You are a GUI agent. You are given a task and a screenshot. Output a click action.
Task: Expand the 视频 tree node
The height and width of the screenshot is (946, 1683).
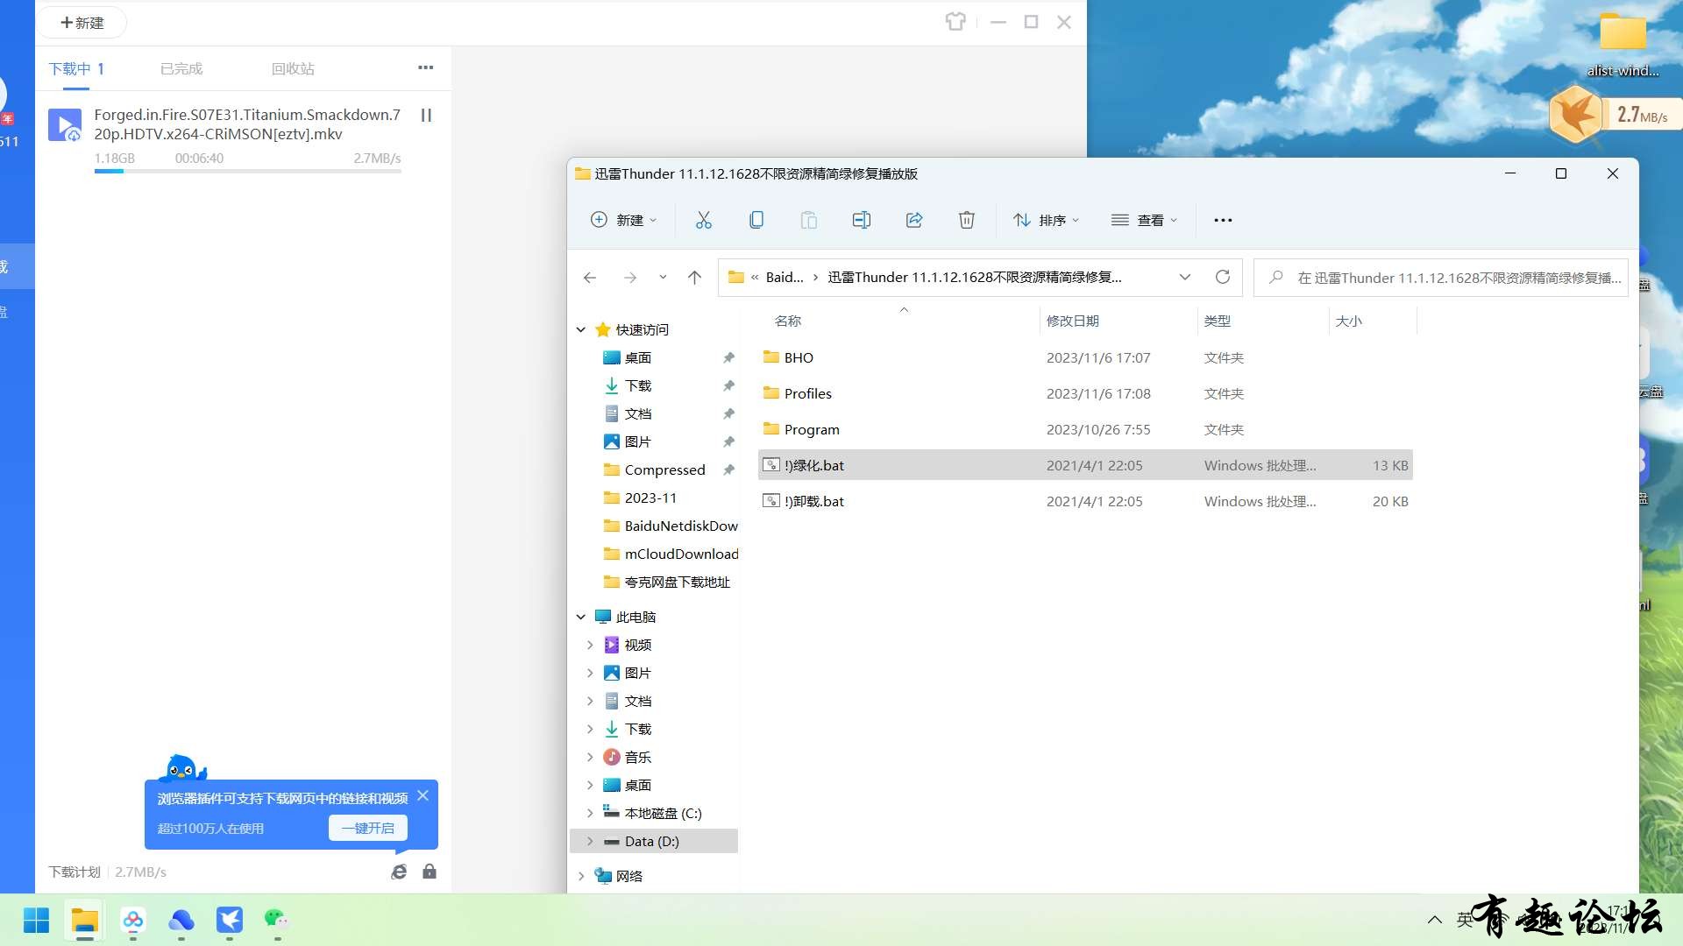tap(590, 645)
